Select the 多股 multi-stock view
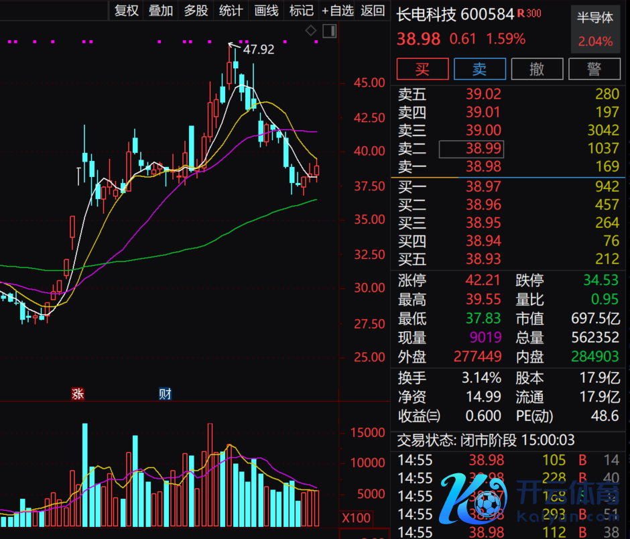 pos(196,10)
